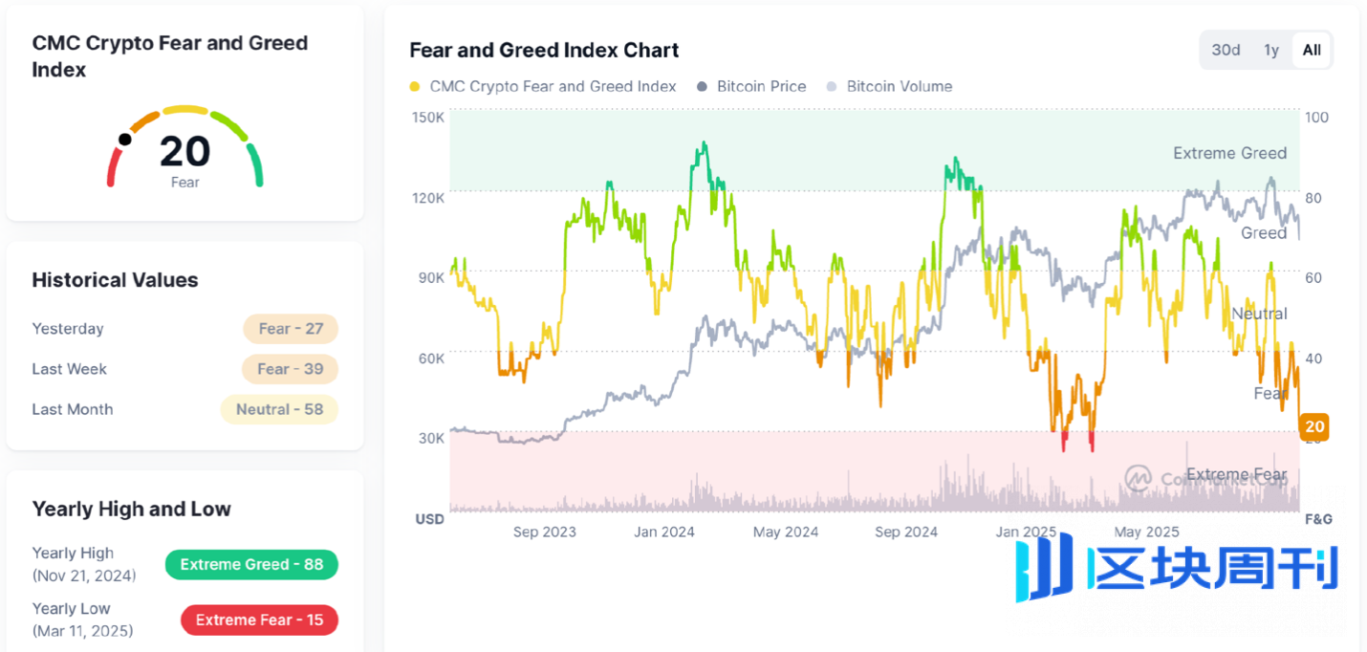The image size is (1367, 652).
Task: Select the 1y time range
Action: [1271, 50]
